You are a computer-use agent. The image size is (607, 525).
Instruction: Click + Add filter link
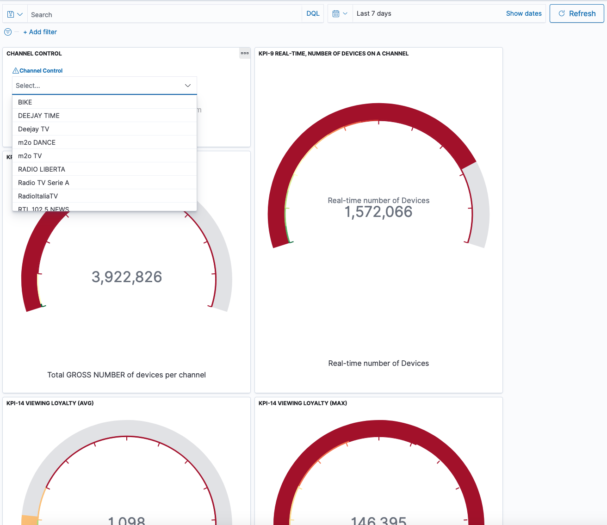click(40, 32)
